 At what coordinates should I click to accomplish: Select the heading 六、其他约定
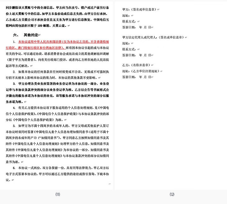click(29, 34)
